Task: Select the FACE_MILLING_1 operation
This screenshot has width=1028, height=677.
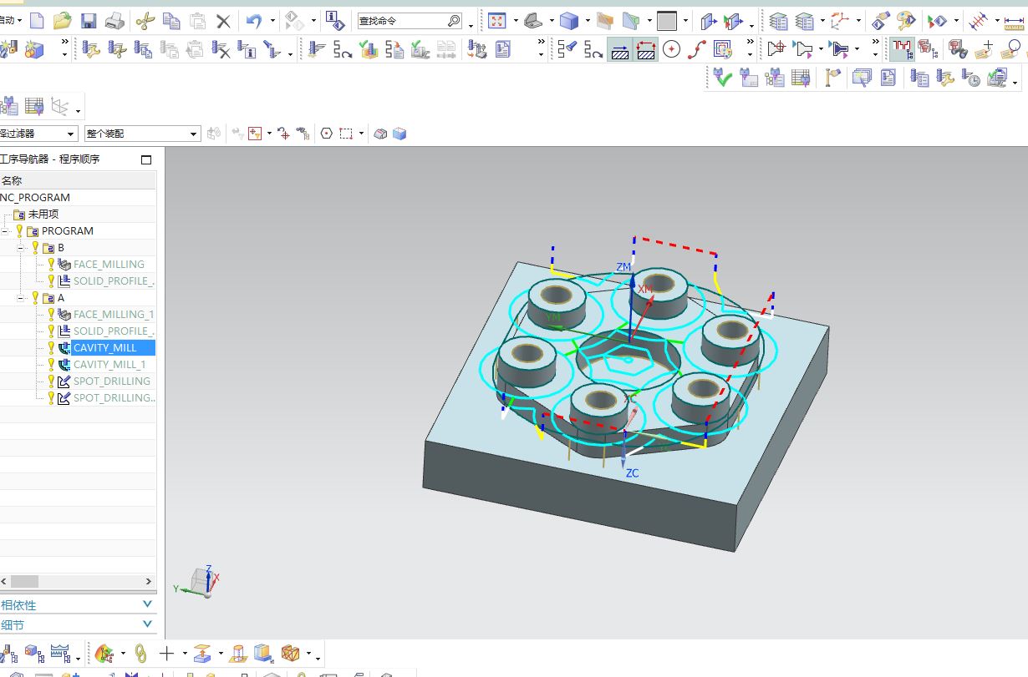Action: click(x=114, y=314)
